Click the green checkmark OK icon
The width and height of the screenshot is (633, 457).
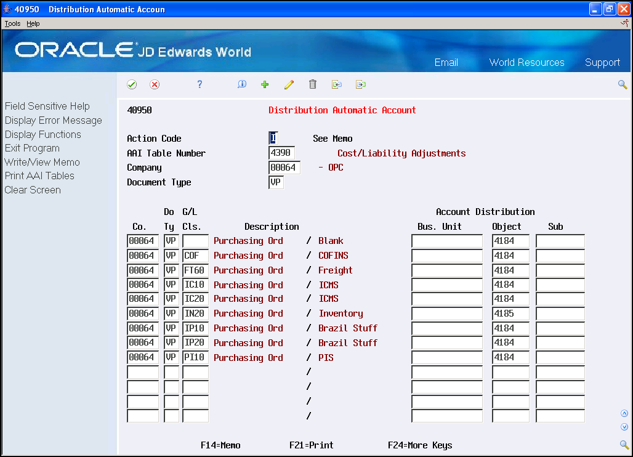coord(132,84)
